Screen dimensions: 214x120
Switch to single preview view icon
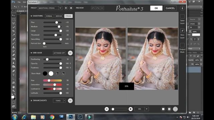(x=163, y=109)
